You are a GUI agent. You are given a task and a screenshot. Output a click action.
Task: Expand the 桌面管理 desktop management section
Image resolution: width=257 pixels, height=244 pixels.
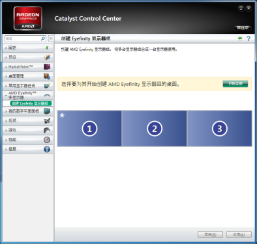27,76
